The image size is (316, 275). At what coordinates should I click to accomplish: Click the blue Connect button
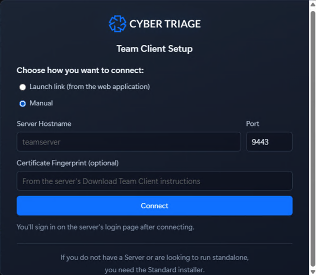tap(155, 205)
